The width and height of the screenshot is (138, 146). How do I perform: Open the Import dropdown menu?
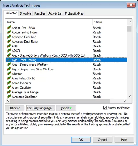(x=66, y=108)
